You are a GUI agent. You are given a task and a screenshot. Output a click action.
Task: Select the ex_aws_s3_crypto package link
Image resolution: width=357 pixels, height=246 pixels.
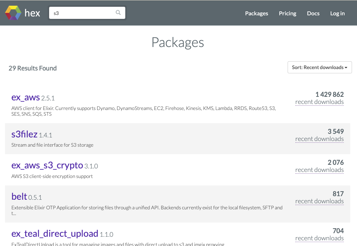point(47,165)
